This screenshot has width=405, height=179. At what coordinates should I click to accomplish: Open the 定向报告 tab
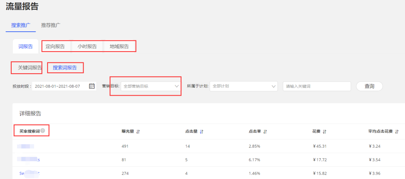55,47
